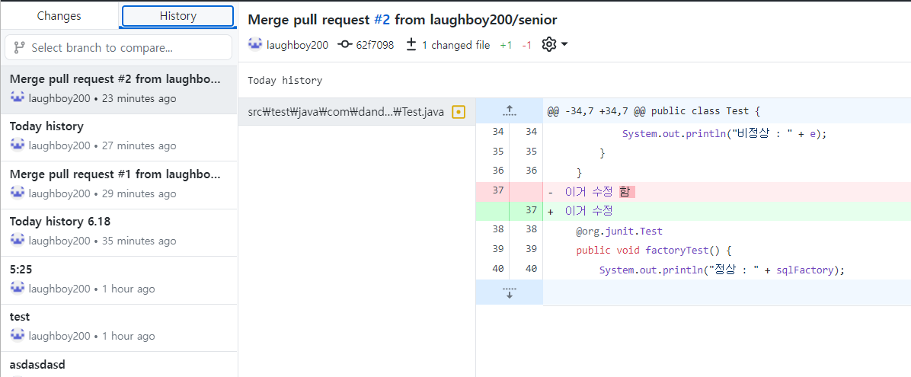Screen dimensions: 911x377
Task: Click the avatar on the 35 minutes ago commit
Action: (18, 241)
